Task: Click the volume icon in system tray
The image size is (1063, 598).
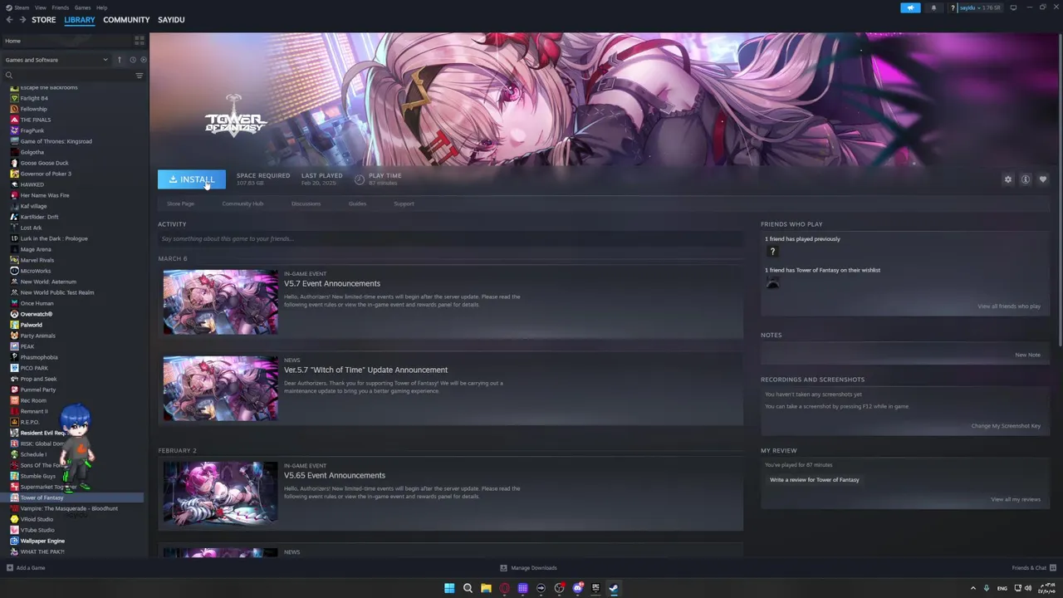Action: click(1028, 588)
